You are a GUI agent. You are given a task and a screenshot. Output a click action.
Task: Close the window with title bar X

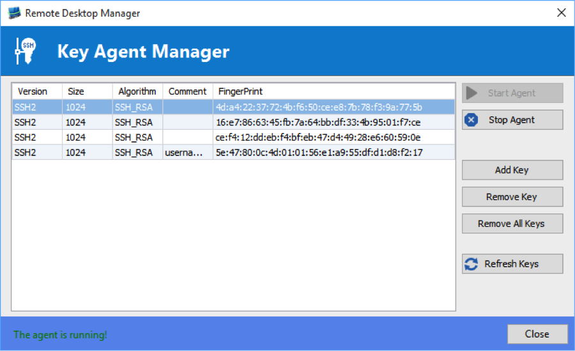pyautogui.click(x=561, y=13)
